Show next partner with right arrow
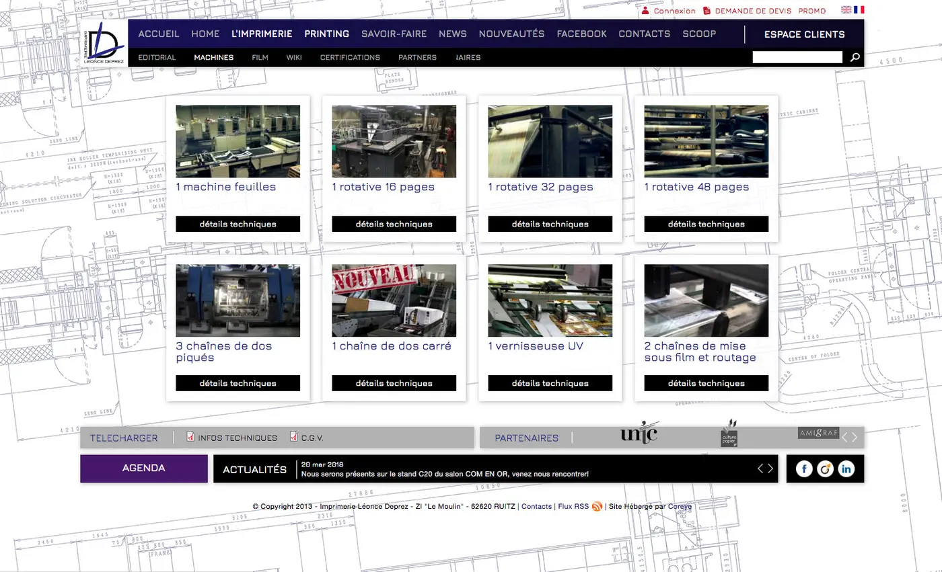Viewport: 942px width, 572px height. 855,437
